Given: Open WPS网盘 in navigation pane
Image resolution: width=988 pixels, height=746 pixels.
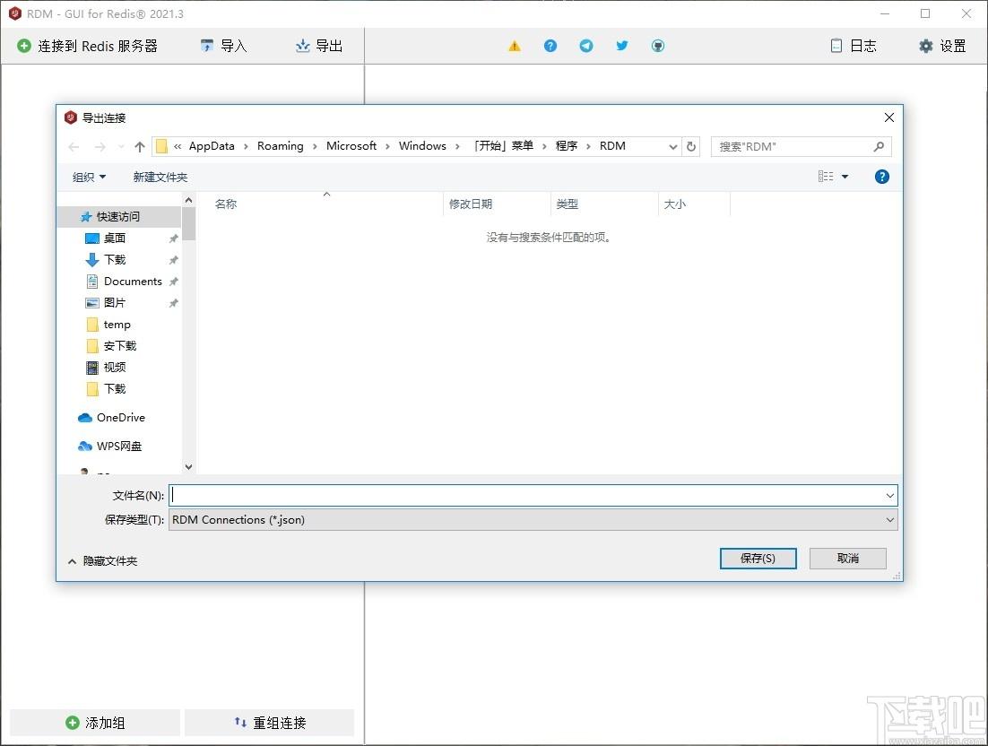Looking at the screenshot, I should tap(118, 447).
